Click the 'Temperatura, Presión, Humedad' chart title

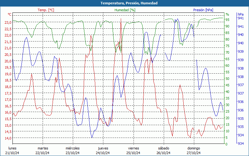[129, 3]
